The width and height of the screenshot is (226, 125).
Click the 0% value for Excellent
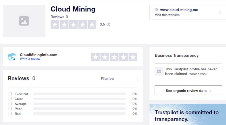pyautogui.click(x=135, y=94)
